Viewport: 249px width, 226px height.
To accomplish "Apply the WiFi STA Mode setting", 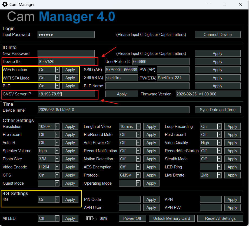I will click(x=70, y=78).
